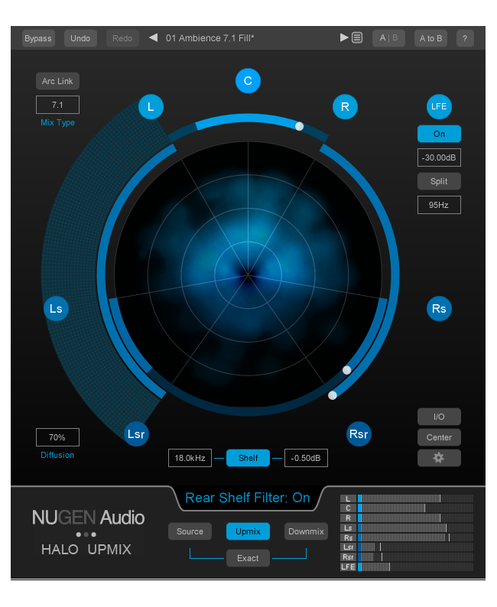Open settings with the gear icon
Image resolution: width=497 pixels, height=607 pixels.
pyautogui.click(x=439, y=458)
